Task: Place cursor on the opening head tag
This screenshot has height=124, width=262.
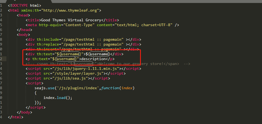Action: (x=23, y=15)
